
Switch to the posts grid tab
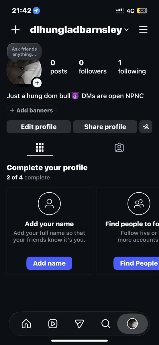[x=40, y=147]
